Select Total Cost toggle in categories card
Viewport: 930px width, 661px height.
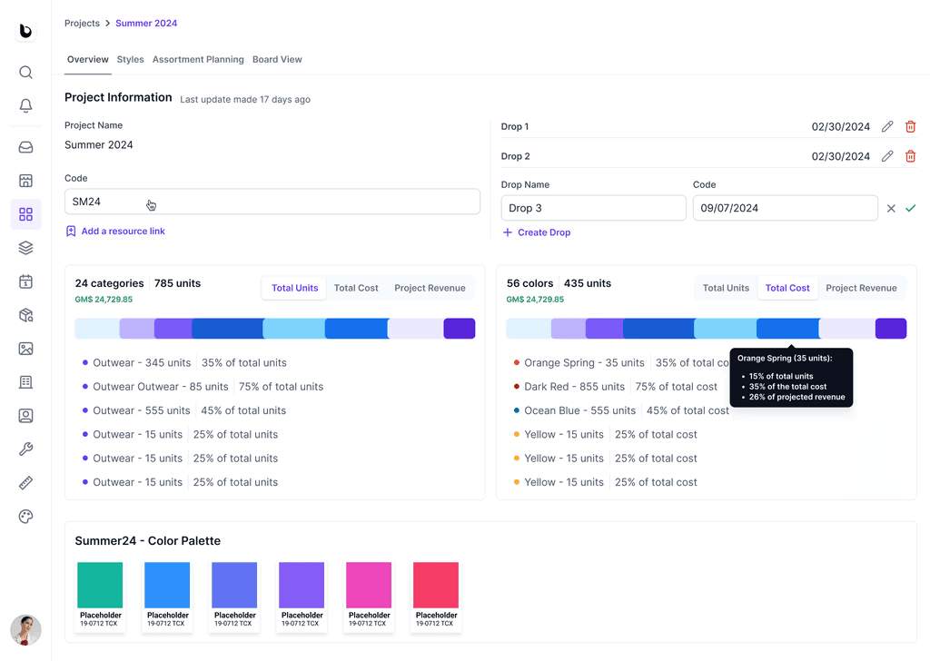pyautogui.click(x=356, y=288)
